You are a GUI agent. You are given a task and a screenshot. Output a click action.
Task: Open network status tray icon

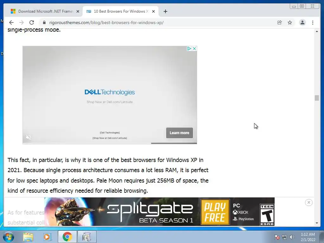pyautogui.click(x=284, y=237)
